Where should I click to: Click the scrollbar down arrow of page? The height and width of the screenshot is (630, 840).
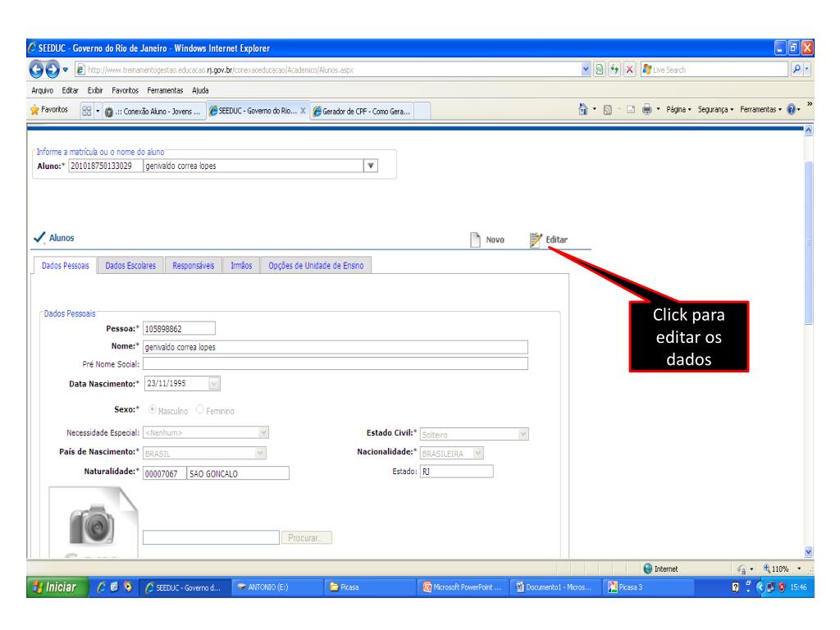(x=808, y=551)
